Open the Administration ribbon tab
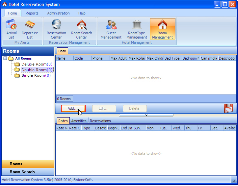This screenshot has height=186, width=238. click(x=58, y=13)
